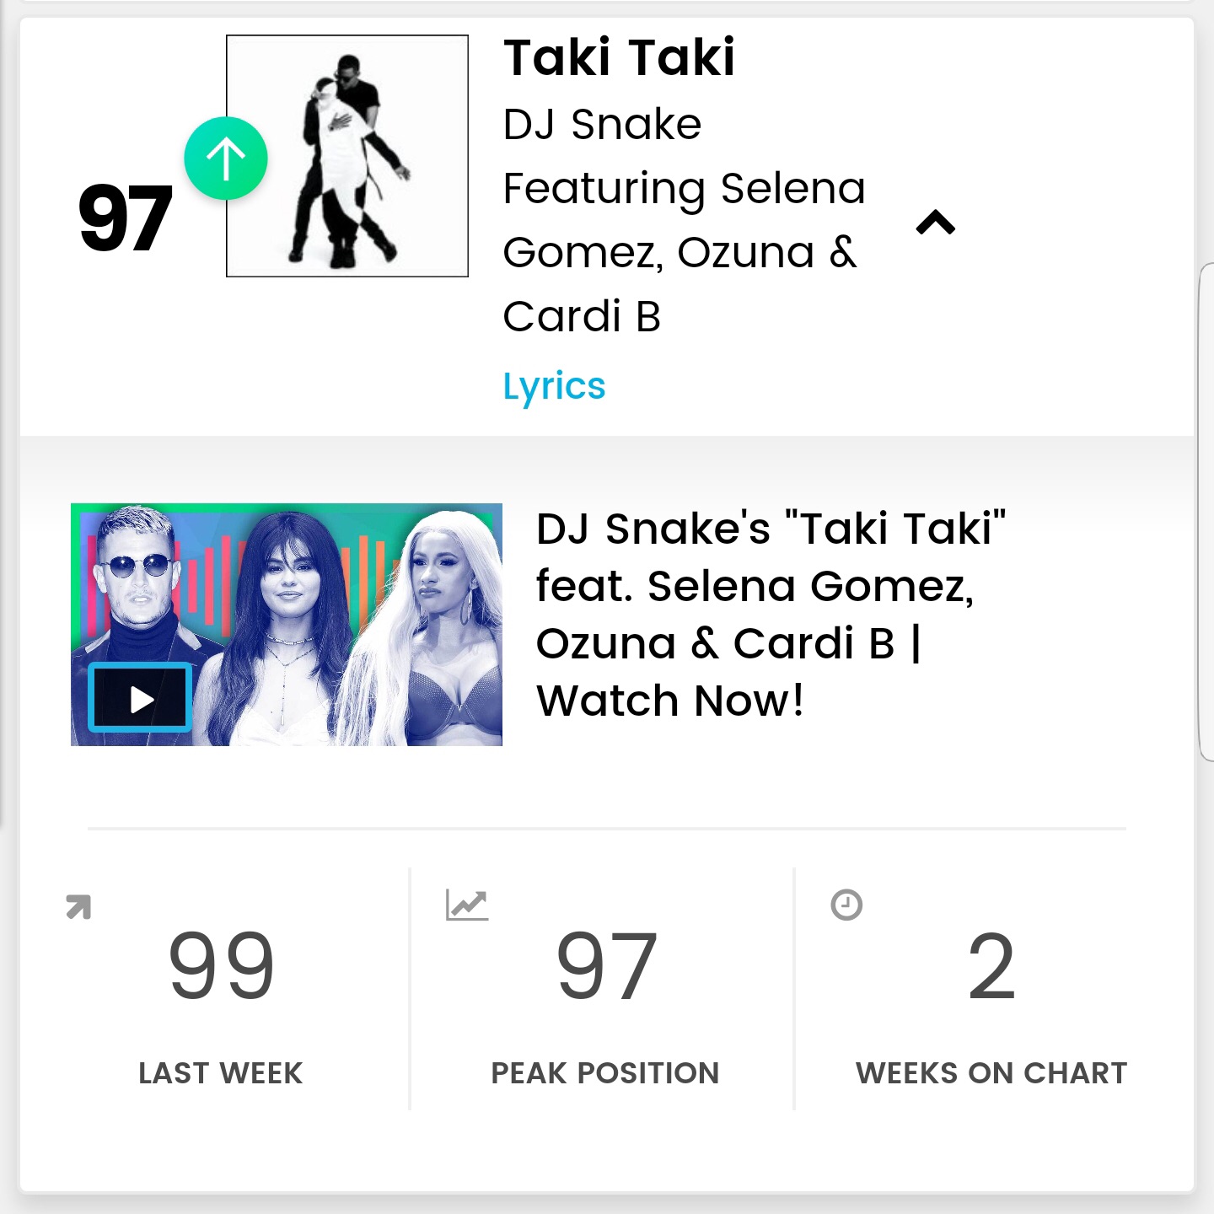Click the LAST WEEK label
The image size is (1214, 1214).
pos(221,1073)
